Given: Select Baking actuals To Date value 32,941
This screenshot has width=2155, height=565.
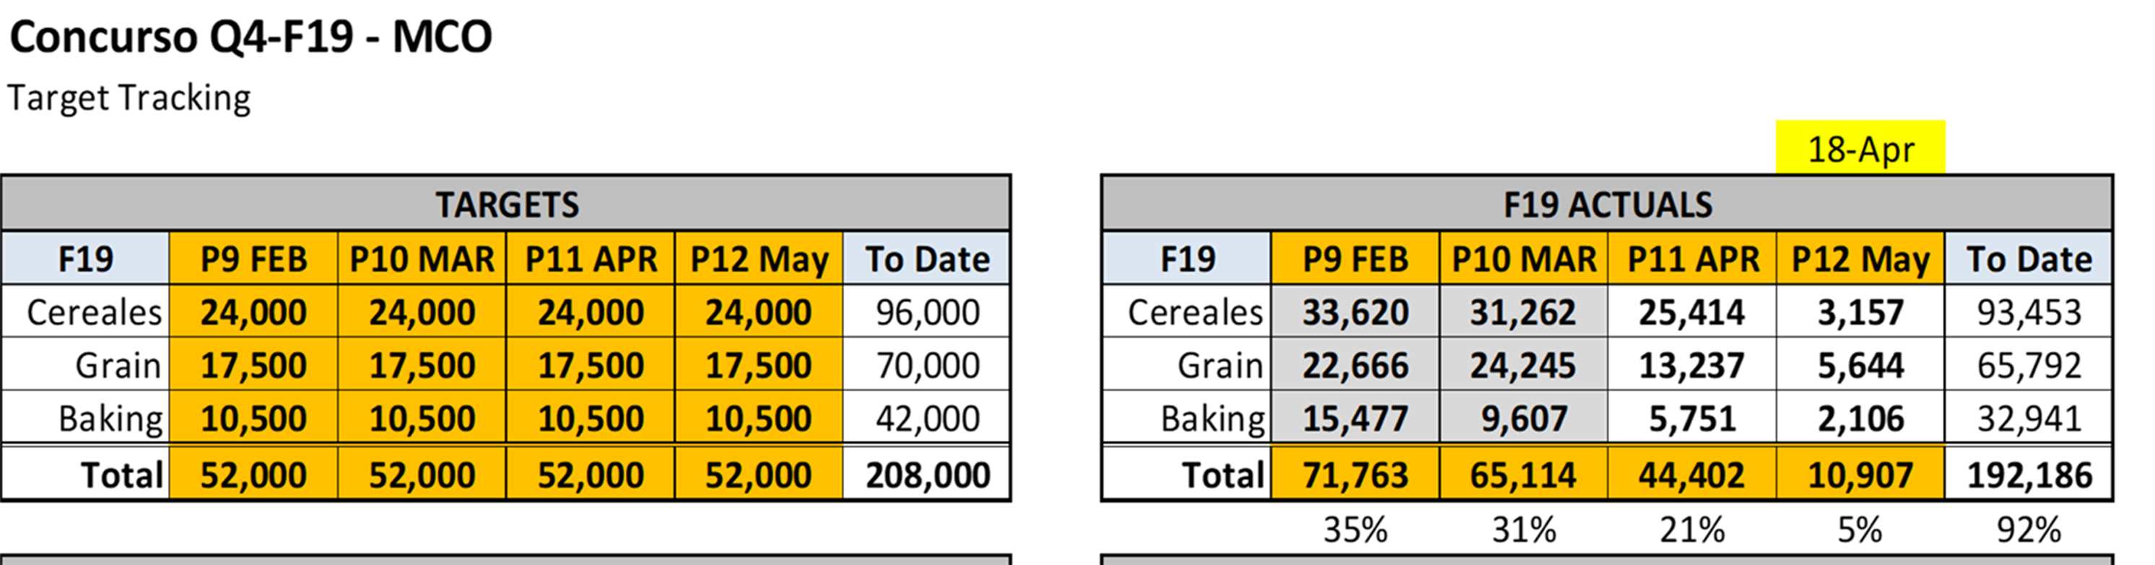Looking at the screenshot, I should coord(2029,418).
